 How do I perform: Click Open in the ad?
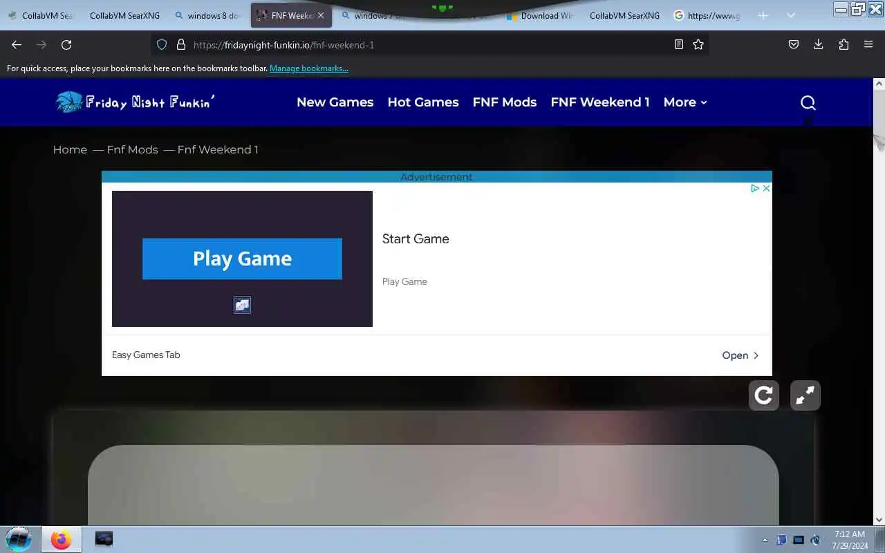click(x=740, y=355)
